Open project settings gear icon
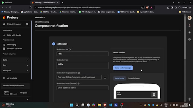This screenshot has width=193, height=108. click(27, 24)
